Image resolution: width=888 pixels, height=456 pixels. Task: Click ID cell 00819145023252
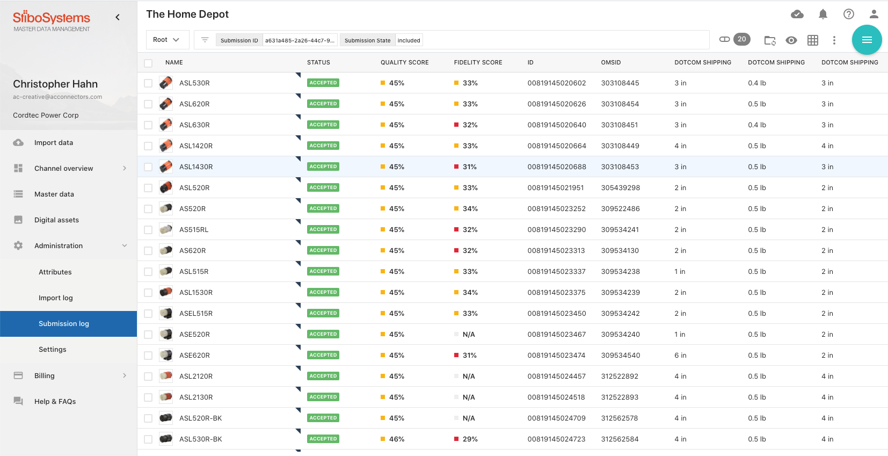(557, 208)
